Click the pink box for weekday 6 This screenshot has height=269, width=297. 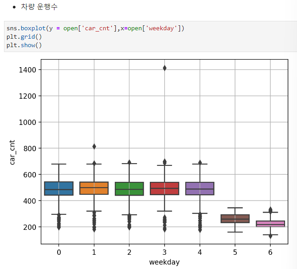pos(270,224)
